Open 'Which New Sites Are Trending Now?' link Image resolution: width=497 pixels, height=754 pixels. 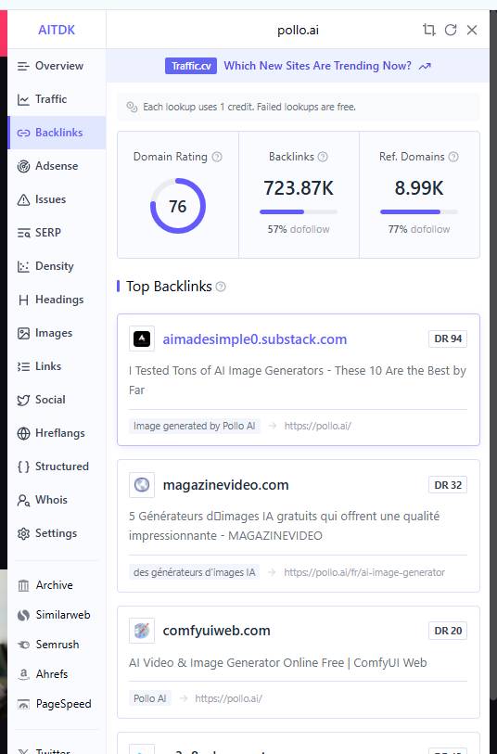coord(318,66)
